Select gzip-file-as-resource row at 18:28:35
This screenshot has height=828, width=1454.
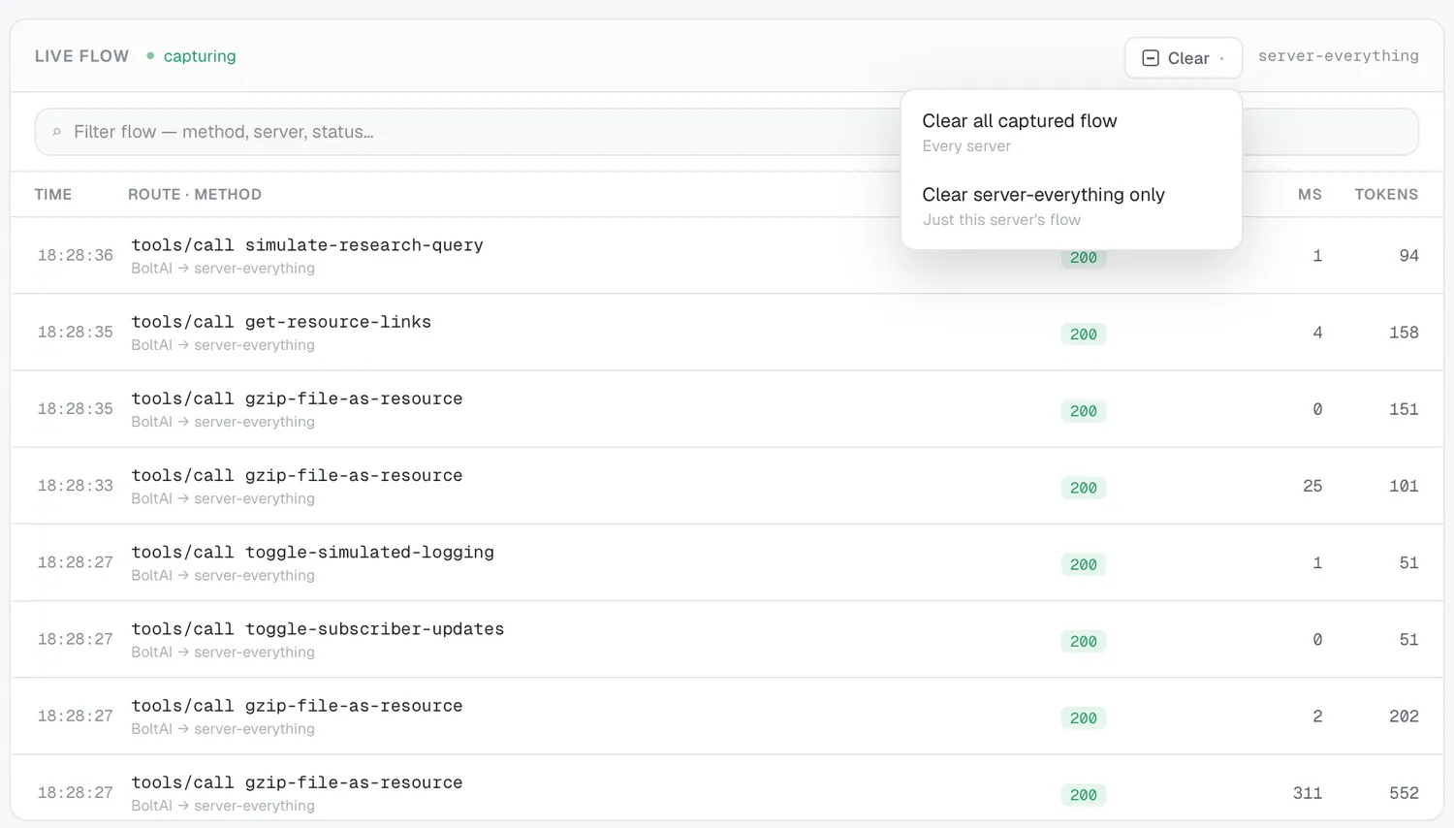(x=727, y=409)
